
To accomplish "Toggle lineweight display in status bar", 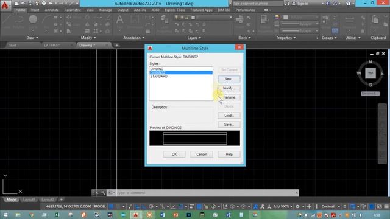I will [x=192, y=206].
